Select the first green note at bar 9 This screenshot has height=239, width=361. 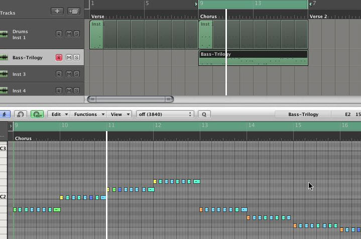point(15,209)
